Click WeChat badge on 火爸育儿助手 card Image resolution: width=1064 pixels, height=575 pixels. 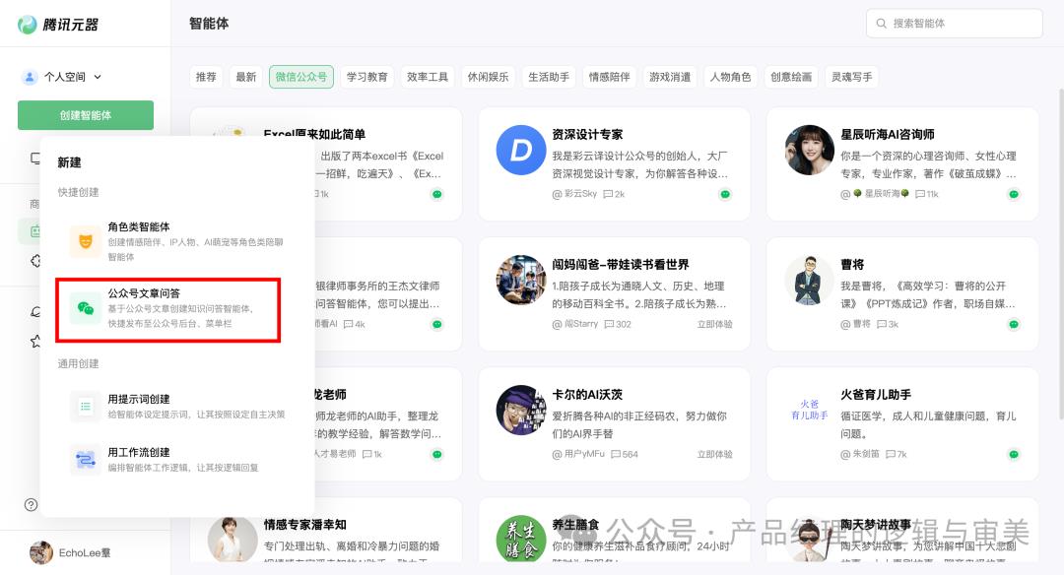tap(1013, 454)
